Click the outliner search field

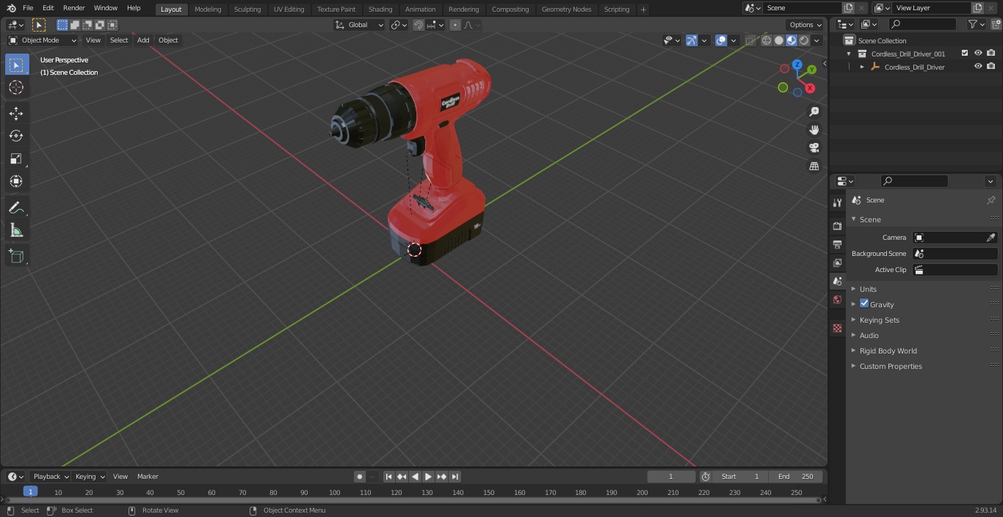pos(921,24)
